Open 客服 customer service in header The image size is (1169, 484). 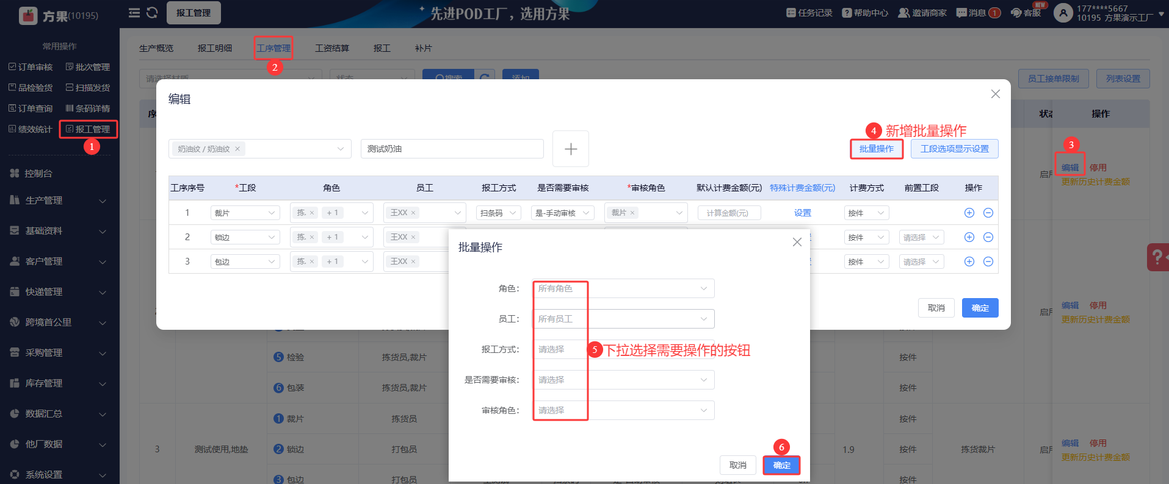(1026, 13)
